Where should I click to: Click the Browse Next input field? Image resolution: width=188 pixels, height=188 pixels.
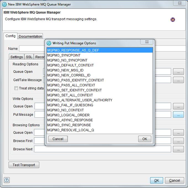(103, 149)
